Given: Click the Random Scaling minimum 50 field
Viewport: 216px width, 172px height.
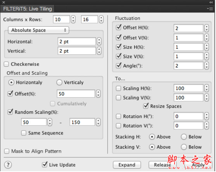Looking at the screenshot, I should [34, 122].
